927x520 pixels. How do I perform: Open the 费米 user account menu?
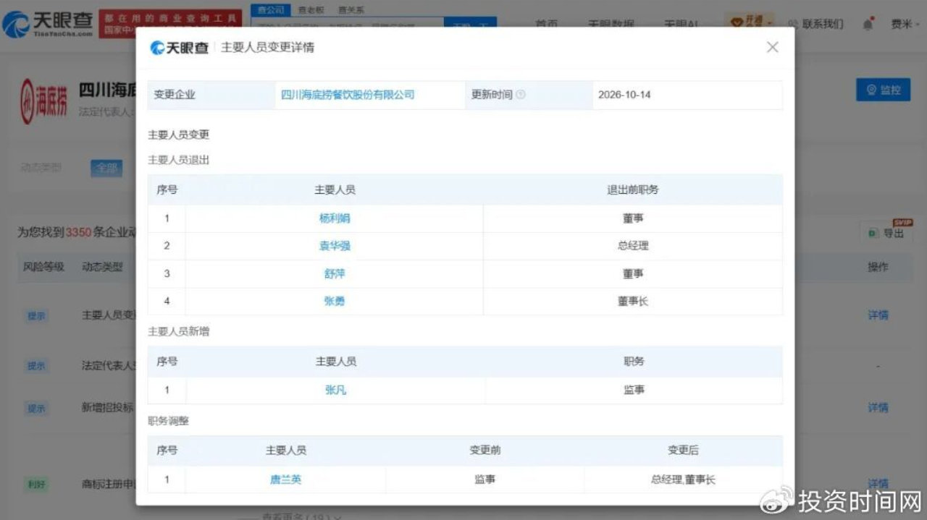point(905,24)
